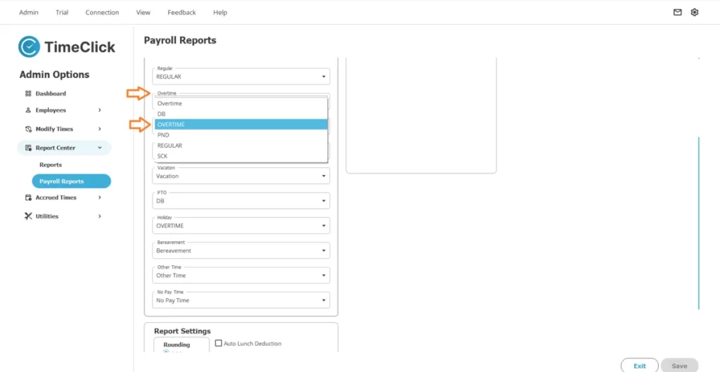Open Reports under Report Center
Viewport: 720px width, 372px height.
51,165
